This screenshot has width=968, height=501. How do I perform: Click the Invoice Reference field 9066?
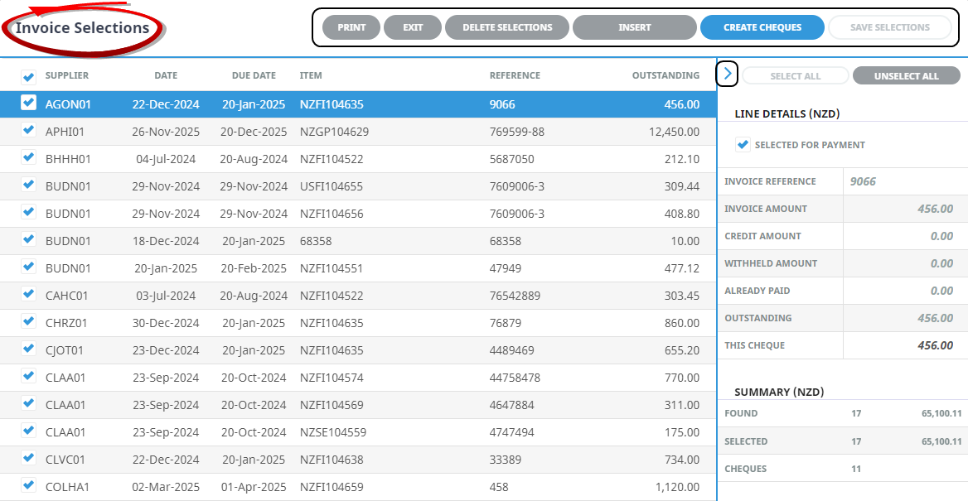[903, 181]
